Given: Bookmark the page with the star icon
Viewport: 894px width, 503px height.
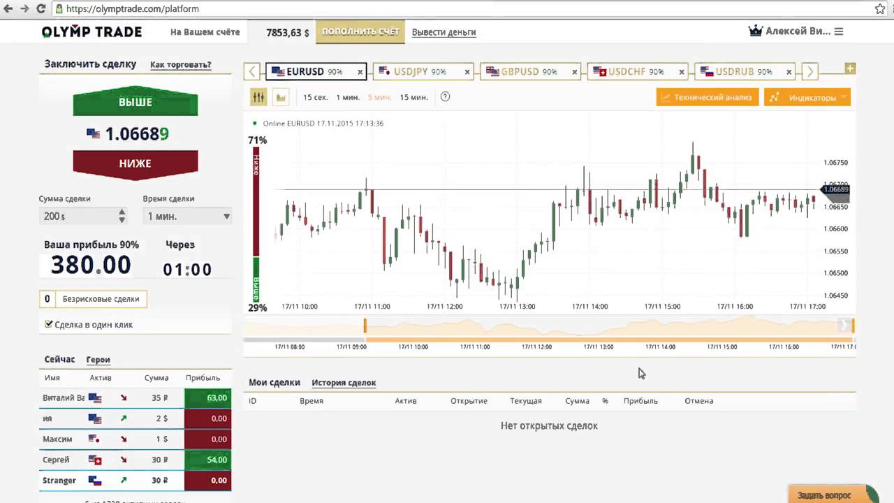Looking at the screenshot, I should [880, 9].
